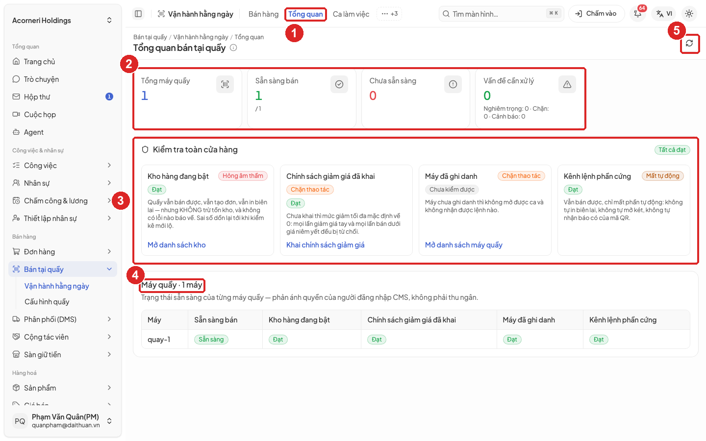The width and height of the screenshot is (706, 441).
Task: Open Mở danh sách kho link
Action: click(176, 245)
